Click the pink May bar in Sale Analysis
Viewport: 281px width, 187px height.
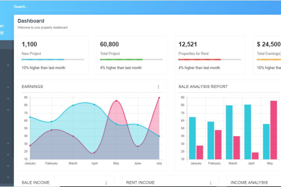274,130
